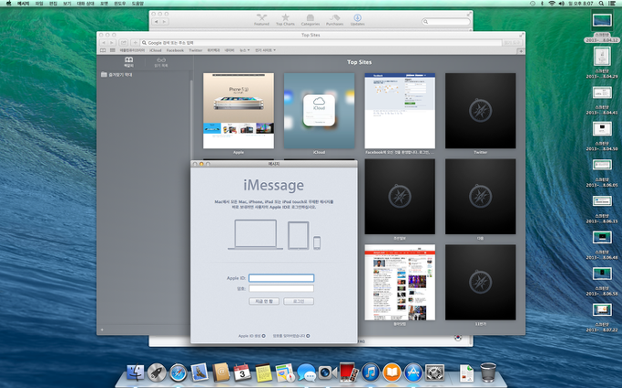This screenshot has height=388, width=622.
Task: Open the Calendar icon in dock
Action: (x=242, y=373)
